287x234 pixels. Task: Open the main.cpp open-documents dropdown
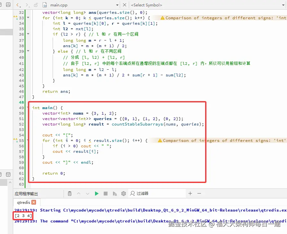117,5
